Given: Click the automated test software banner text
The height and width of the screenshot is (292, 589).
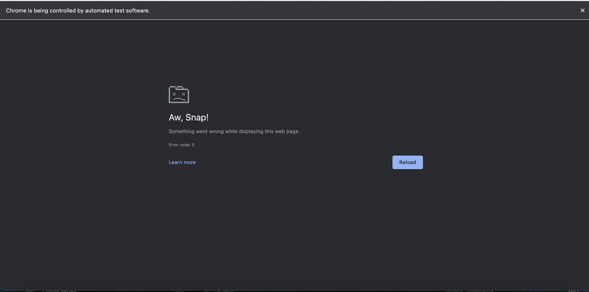Looking at the screenshot, I should [x=78, y=10].
